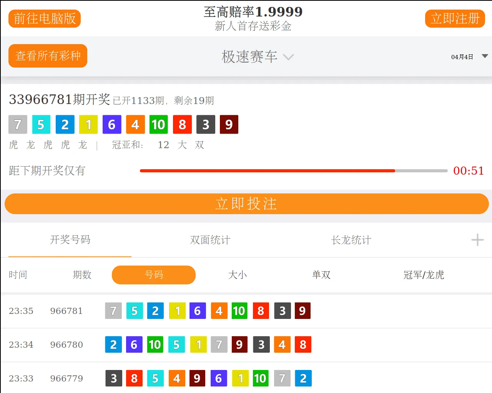The height and width of the screenshot is (393, 492).
Task: Click time 23:33 in results list
Action: point(21,378)
